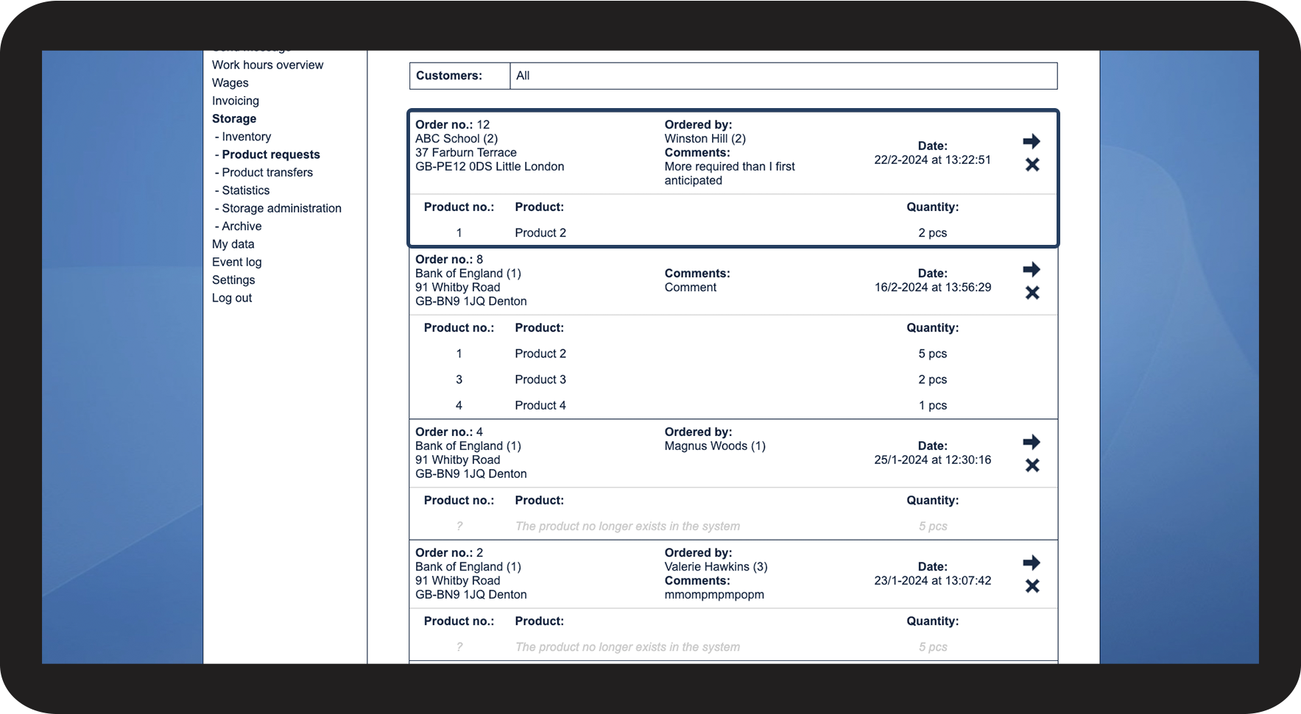1301x714 pixels.
Task: Click 'Magnus Woods (1)' orderer name
Action: 715,446
